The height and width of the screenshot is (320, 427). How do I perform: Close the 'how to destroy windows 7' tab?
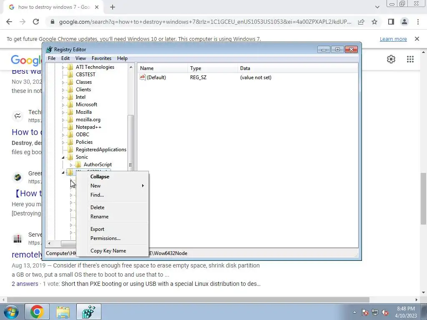pos(97,7)
